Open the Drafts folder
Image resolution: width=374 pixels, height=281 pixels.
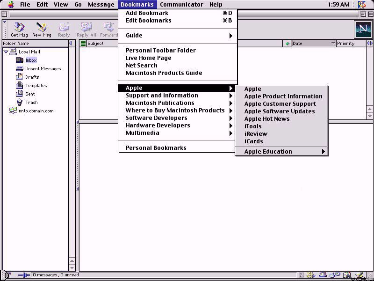[x=32, y=77]
